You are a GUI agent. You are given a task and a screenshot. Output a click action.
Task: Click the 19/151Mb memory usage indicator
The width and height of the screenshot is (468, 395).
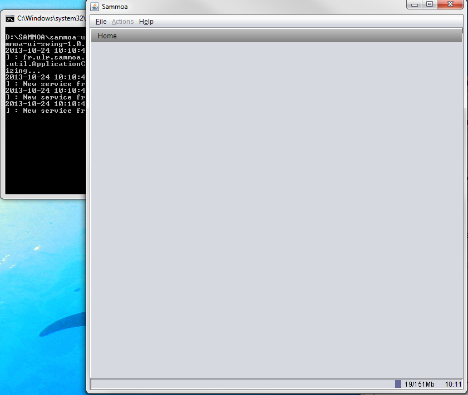click(x=415, y=384)
